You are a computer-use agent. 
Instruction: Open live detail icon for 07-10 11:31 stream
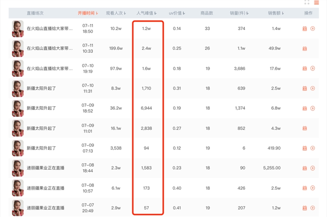pyautogui.click(x=305, y=88)
